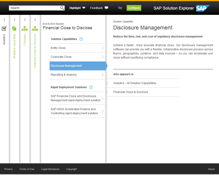Click the magnifier search icon
Screen dimensions: 219x175
(x=62, y=8)
